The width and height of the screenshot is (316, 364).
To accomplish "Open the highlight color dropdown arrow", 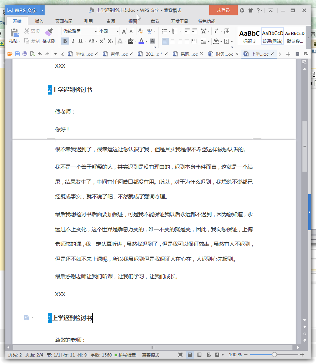I will [x=136, y=41].
